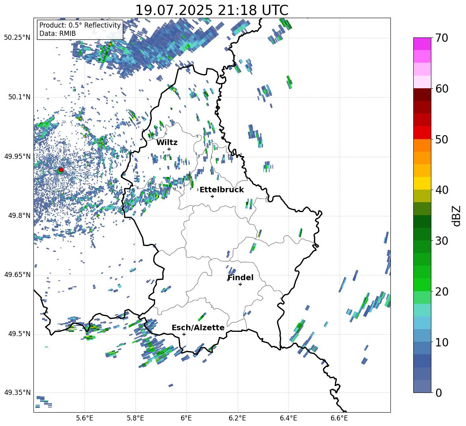466x426 pixels.
Task: Click the 5.8°E longitude label
Action: 135,418
